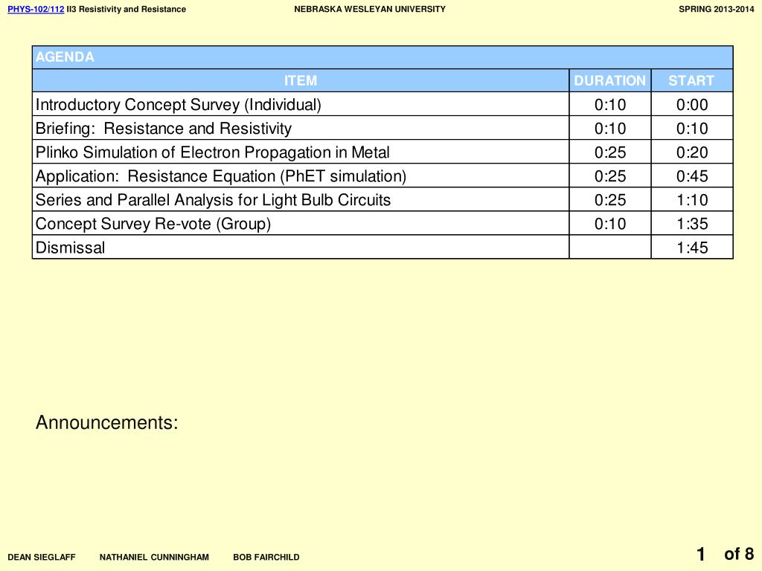Click the 'Dismissal' agenda item
This screenshot has width=762, height=571.
pos(70,247)
